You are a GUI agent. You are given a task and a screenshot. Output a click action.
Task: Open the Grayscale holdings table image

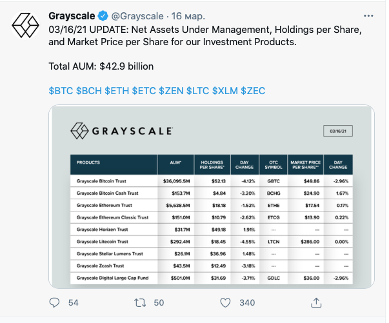[211, 197]
